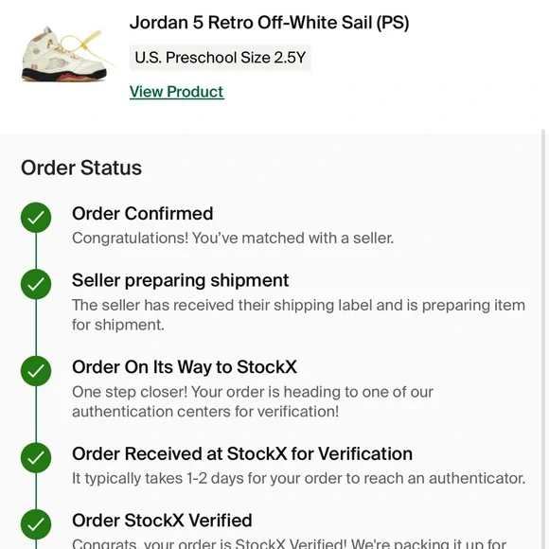The height and width of the screenshot is (549, 549).
Task: Click the Order Received at StockX checkmark icon
Action: [x=36, y=457]
